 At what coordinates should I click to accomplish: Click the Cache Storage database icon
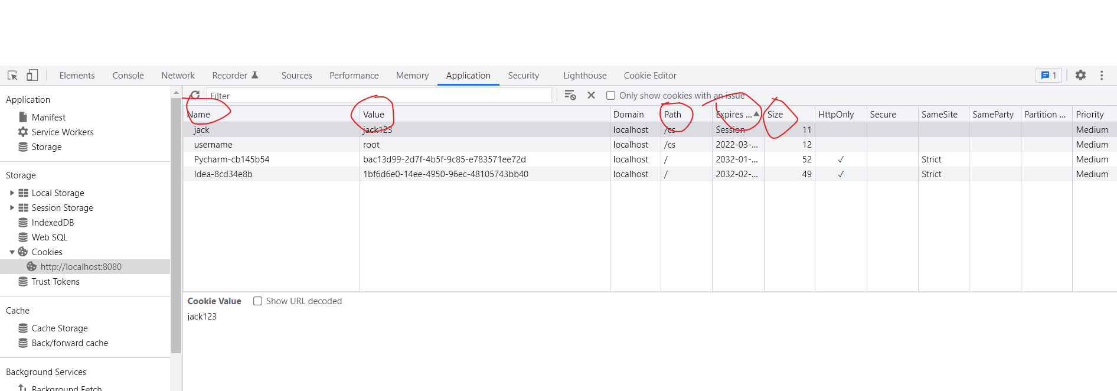pos(23,328)
